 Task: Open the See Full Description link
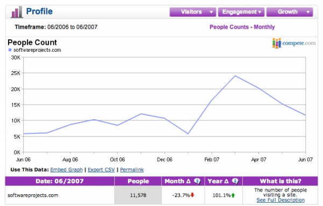pos(280,200)
